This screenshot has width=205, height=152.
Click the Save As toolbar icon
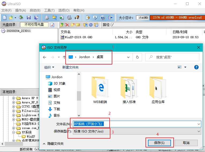[x=36, y=17]
